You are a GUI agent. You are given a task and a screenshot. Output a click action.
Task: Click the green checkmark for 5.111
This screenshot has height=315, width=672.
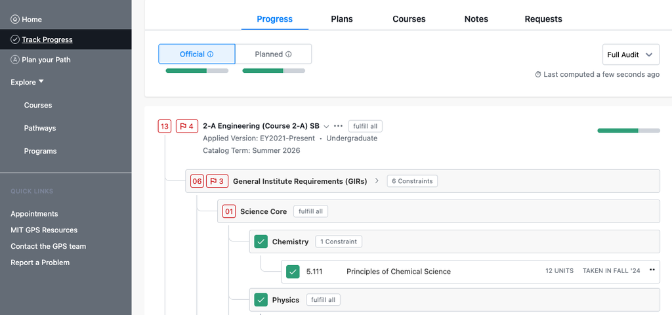293,271
